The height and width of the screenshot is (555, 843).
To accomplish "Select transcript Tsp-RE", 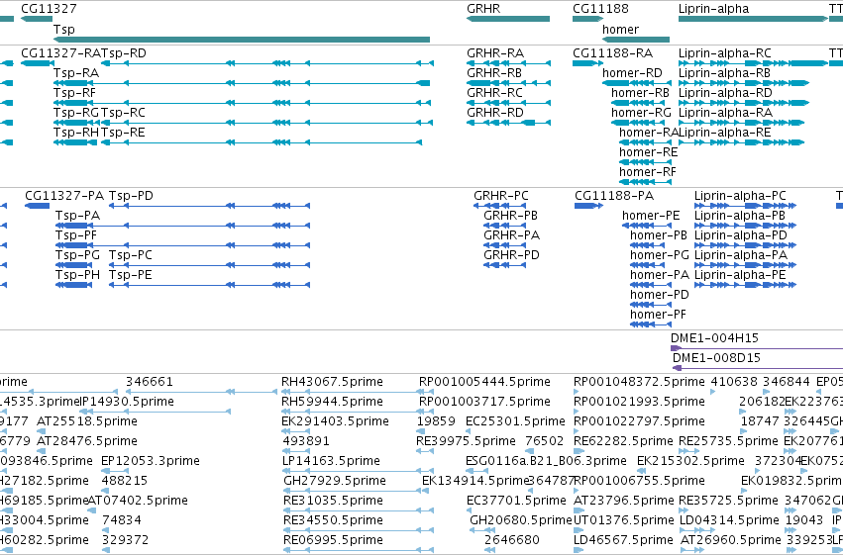I will (262, 142).
